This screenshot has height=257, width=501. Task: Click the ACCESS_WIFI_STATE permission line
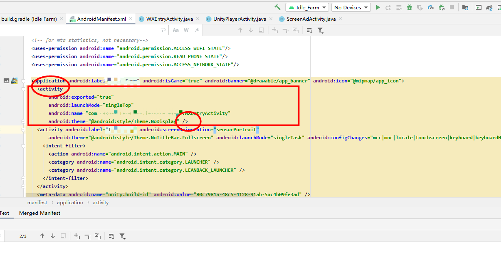131,48
